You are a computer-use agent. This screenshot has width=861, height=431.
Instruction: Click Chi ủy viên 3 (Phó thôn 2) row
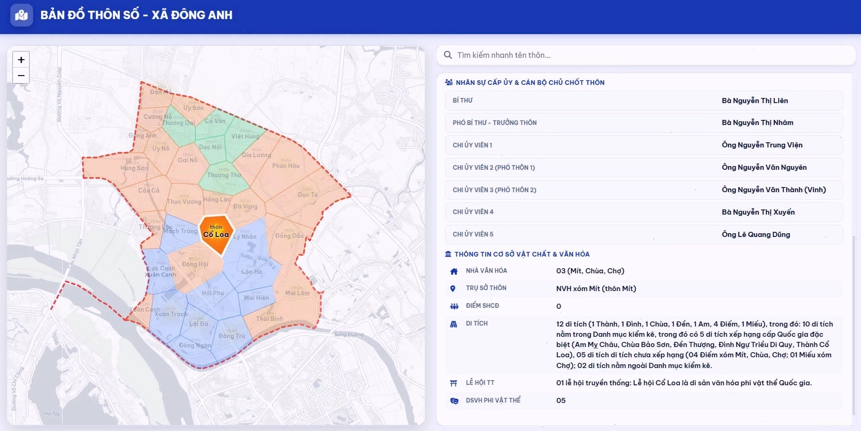(x=644, y=190)
